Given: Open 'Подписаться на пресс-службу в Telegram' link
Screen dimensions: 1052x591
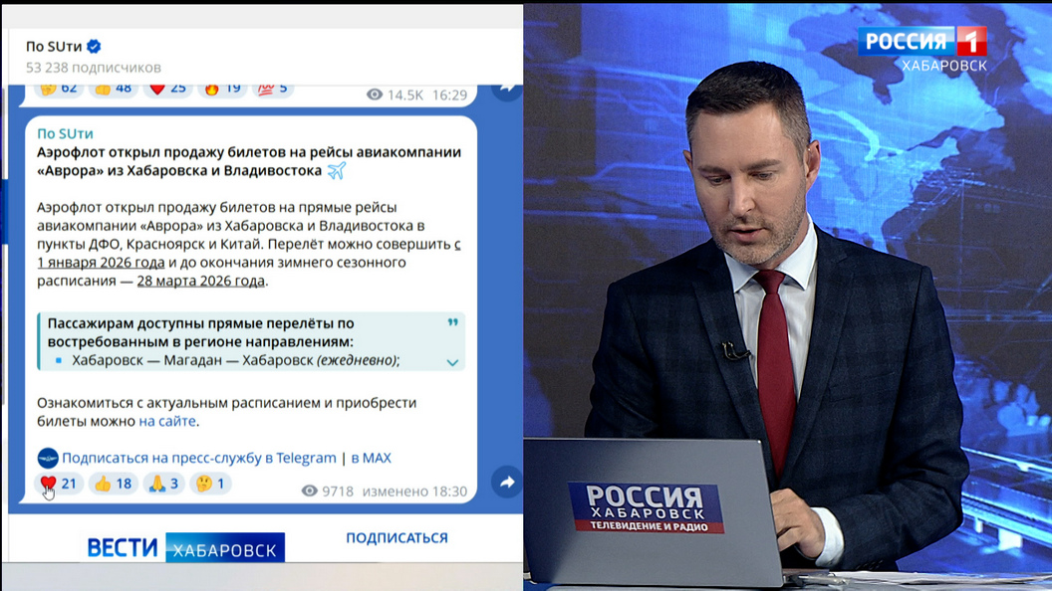Looking at the screenshot, I should coord(199,458).
